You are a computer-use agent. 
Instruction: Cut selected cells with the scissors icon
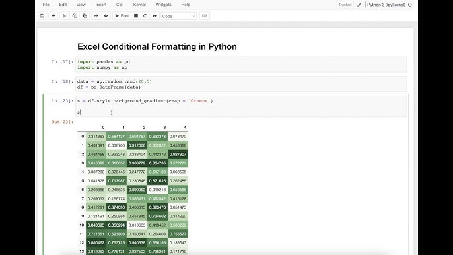point(65,16)
